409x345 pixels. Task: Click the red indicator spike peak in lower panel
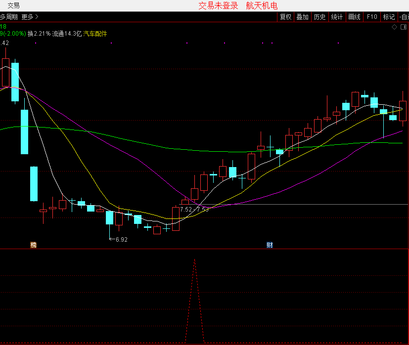point(194,260)
